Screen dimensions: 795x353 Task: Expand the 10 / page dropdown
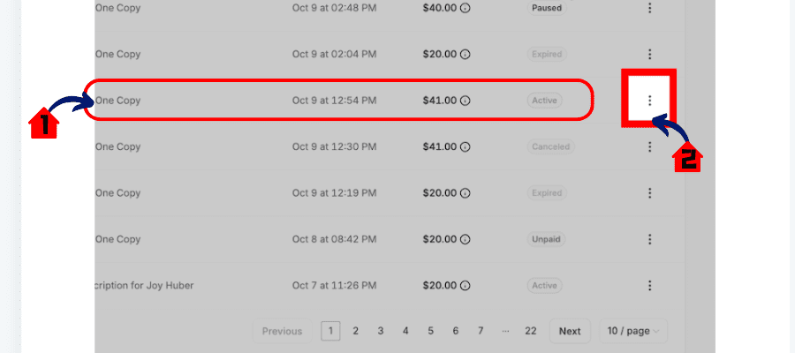(633, 331)
